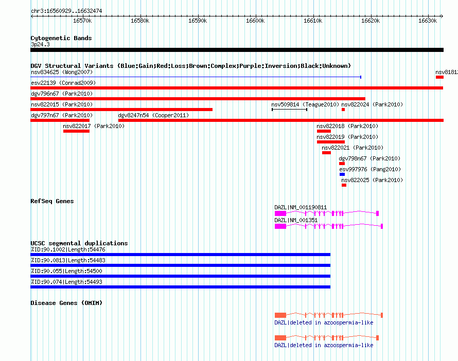458x361 pixels.
Task: Click the red nsv822015 loss bar
Action: click(121, 110)
